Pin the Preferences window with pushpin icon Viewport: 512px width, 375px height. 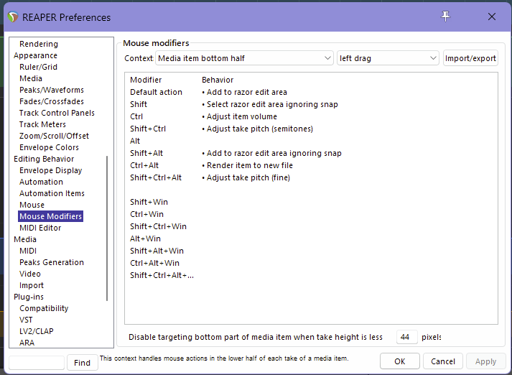point(446,17)
